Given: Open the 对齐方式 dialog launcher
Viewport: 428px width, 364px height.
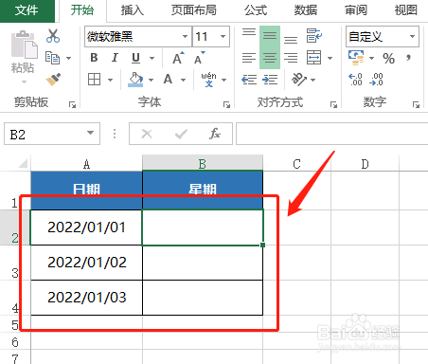Looking at the screenshot, I should pyautogui.click(x=333, y=104).
